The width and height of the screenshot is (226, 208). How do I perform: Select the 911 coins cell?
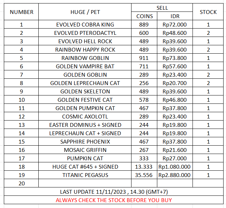pos(144,58)
